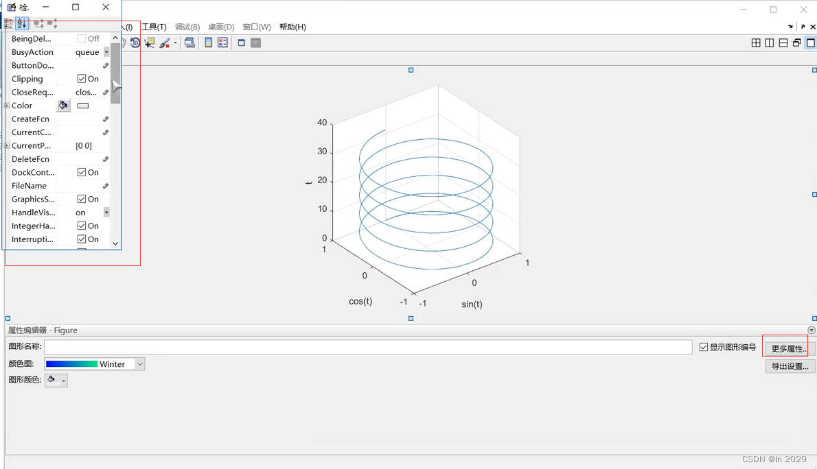The image size is (817, 469).
Task: Open the 桌面(D) menu
Action: (x=221, y=27)
